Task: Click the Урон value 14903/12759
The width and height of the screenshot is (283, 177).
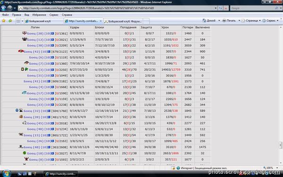Action: [x=171, y=70]
